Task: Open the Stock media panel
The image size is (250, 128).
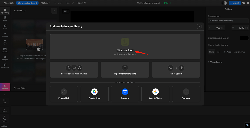Action: [5, 19]
